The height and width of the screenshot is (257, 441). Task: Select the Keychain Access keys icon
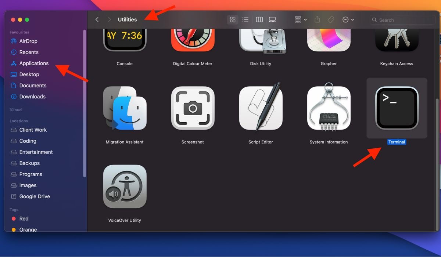point(397,40)
